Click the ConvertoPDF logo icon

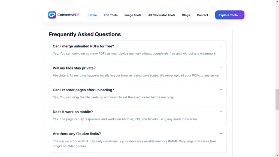(x=52, y=15)
